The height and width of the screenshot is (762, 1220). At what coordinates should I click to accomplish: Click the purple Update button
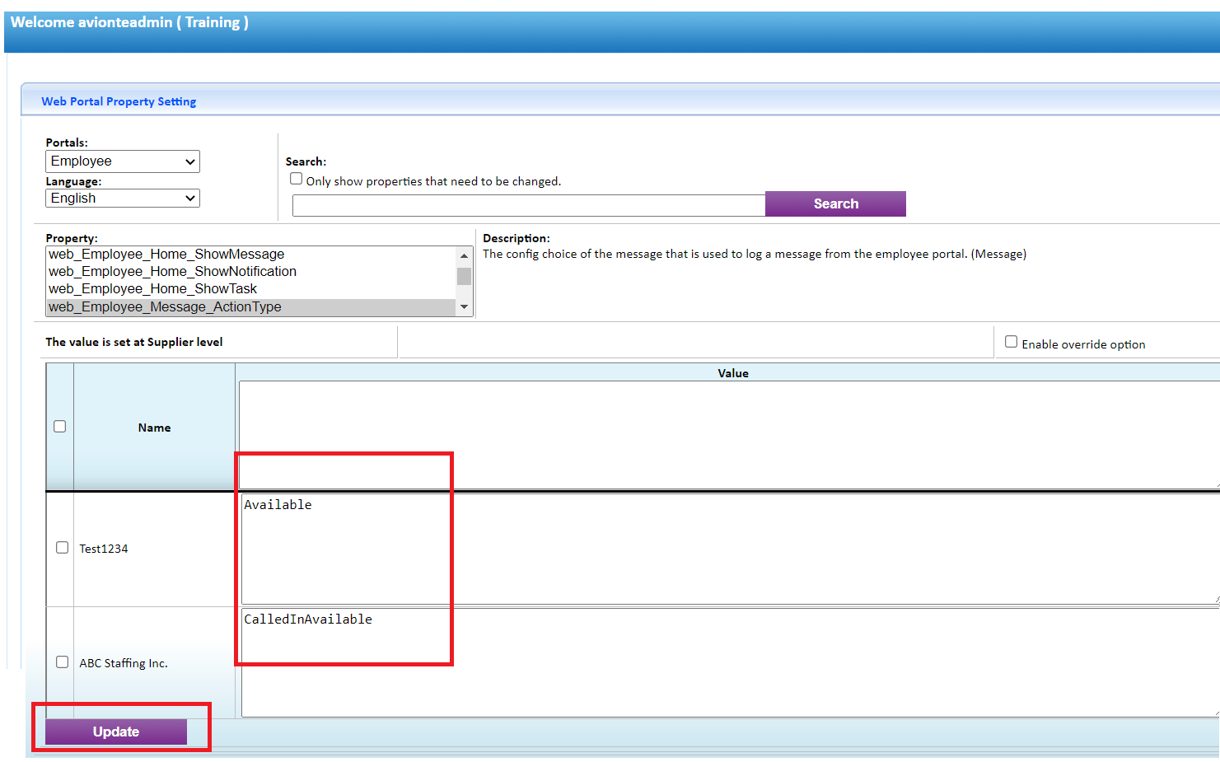pos(116,732)
